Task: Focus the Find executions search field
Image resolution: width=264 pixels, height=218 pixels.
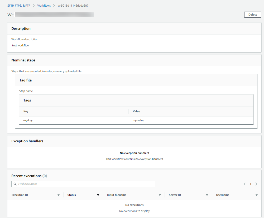Action: coord(84,184)
